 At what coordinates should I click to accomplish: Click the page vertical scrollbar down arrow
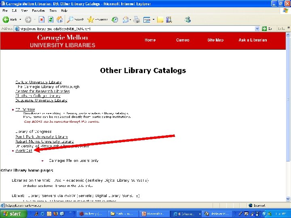288,199
